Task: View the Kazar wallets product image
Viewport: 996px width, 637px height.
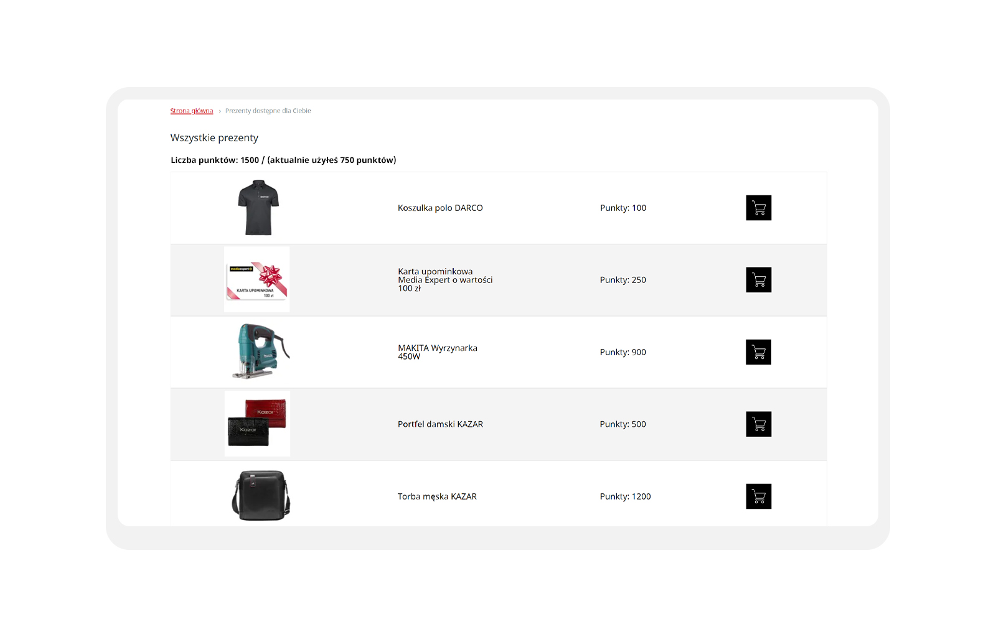Action: 257,424
